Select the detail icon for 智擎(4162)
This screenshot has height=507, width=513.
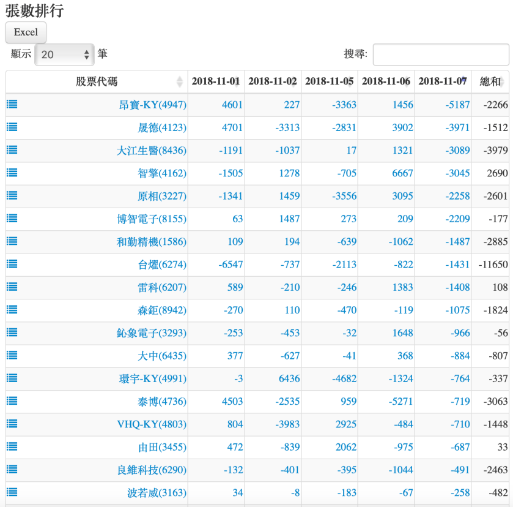click(x=11, y=173)
